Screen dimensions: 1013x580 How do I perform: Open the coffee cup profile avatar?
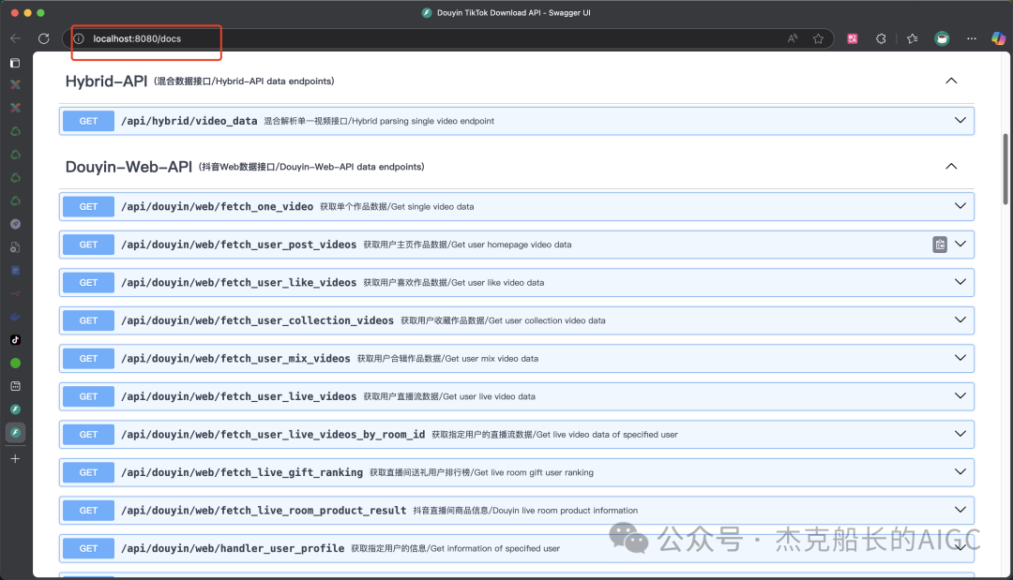(942, 38)
